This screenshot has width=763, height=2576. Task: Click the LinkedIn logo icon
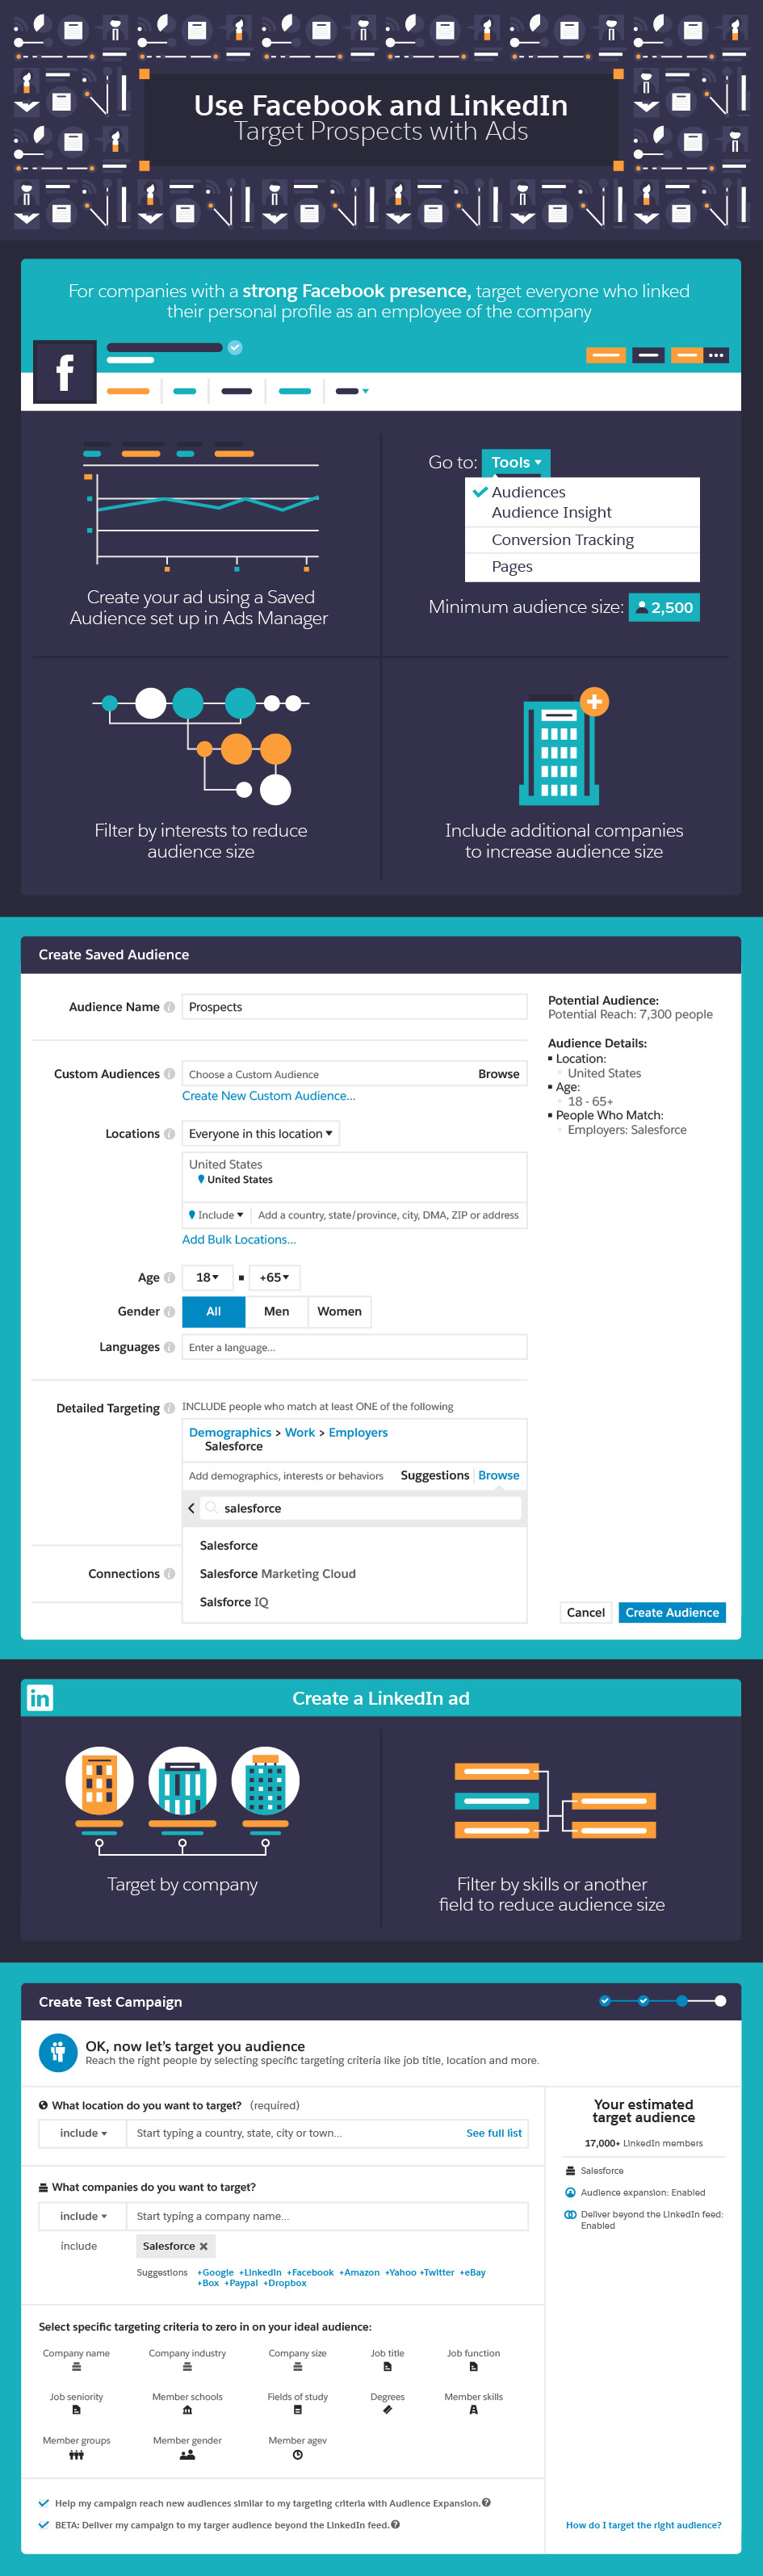pos(40,1698)
